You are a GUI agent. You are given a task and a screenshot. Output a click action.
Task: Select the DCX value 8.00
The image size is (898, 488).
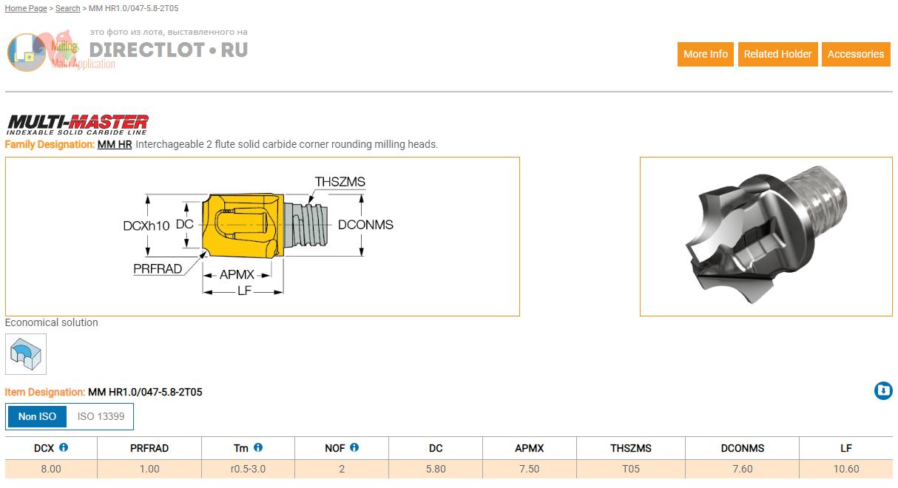(x=51, y=469)
